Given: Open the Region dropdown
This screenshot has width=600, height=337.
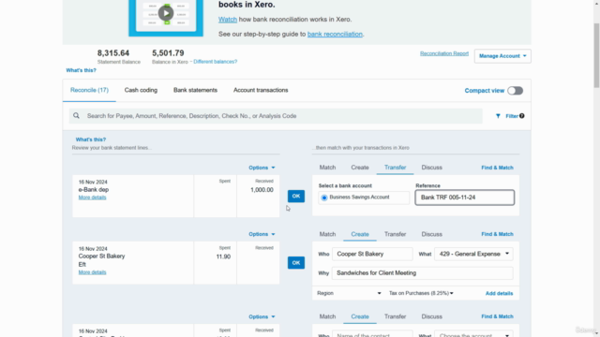Looking at the screenshot, I should (349, 293).
